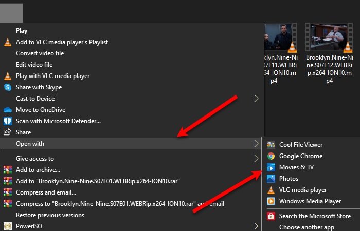Click the Microsoft Store bag icon
The image size is (360, 231).
(271, 216)
